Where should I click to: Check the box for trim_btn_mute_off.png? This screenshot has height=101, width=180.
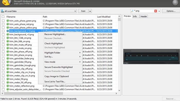tap(3, 45)
